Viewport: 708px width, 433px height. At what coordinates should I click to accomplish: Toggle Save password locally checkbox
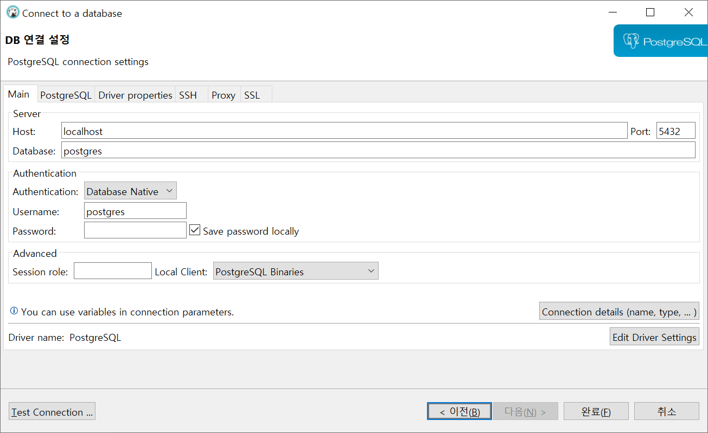195,230
